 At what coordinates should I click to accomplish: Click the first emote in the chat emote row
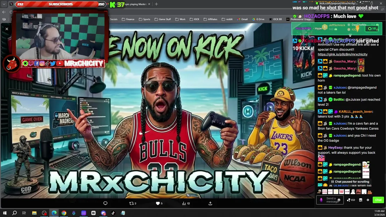319,192
